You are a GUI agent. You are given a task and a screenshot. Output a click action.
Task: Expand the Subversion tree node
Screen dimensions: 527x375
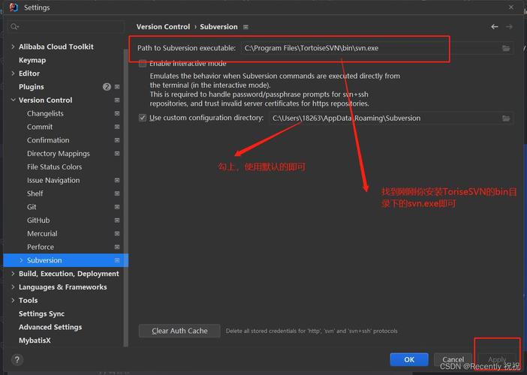(20, 261)
